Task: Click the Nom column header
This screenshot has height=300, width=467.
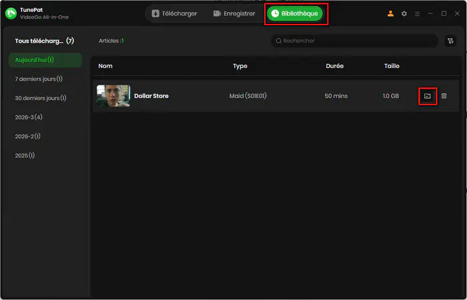Action: coord(105,66)
